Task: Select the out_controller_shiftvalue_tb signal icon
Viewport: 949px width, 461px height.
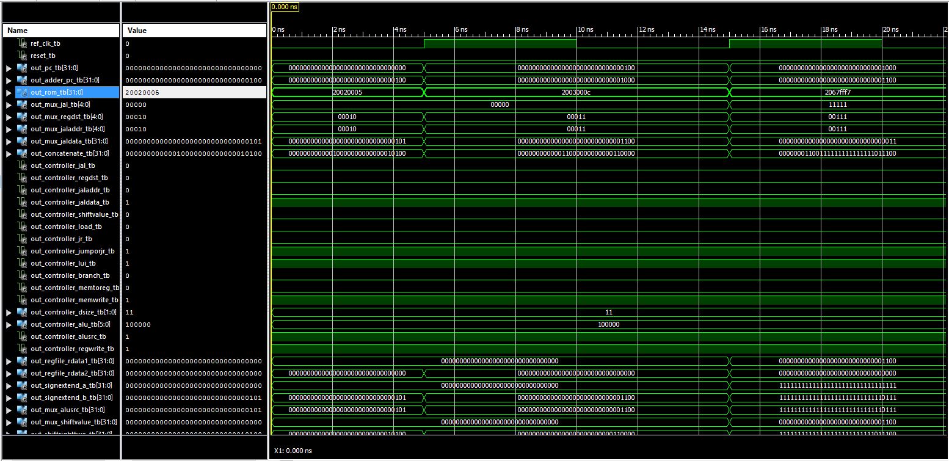Action: [23, 214]
